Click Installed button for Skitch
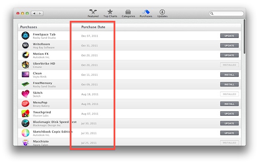Image resolution: width=259 pixels, height=164 pixels. click(229, 94)
